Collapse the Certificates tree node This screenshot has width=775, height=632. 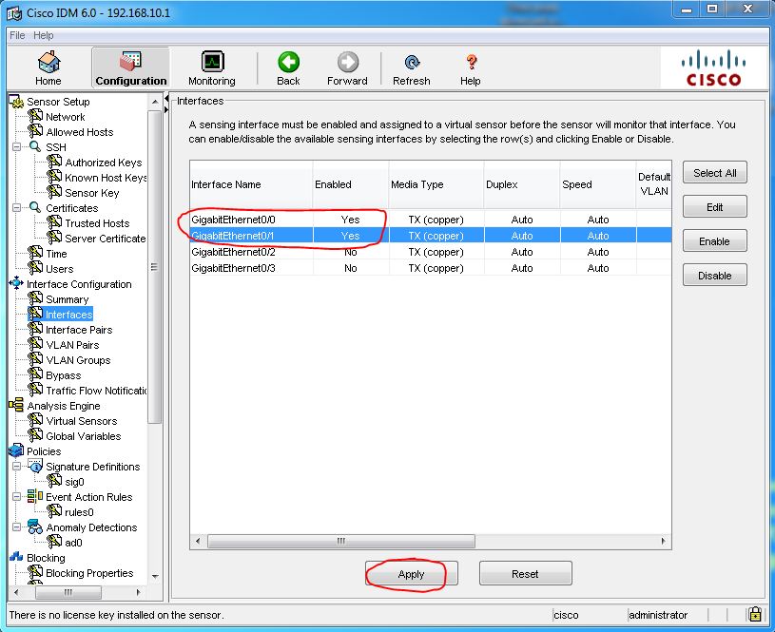click(x=16, y=207)
